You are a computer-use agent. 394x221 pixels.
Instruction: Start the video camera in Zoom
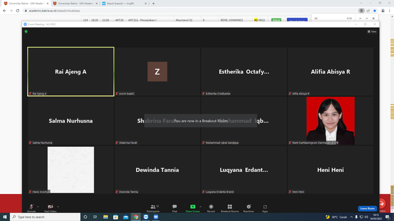click(x=50, y=207)
